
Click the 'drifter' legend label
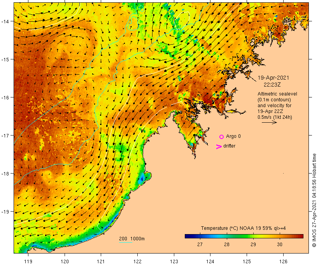pyautogui.click(x=229, y=146)
